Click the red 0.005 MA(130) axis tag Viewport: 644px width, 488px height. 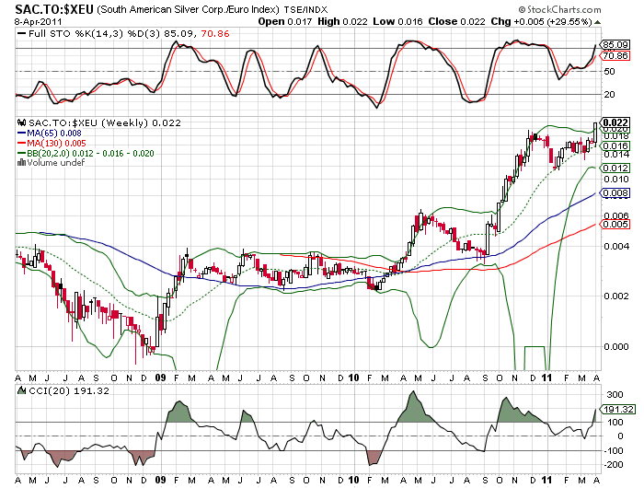point(615,225)
